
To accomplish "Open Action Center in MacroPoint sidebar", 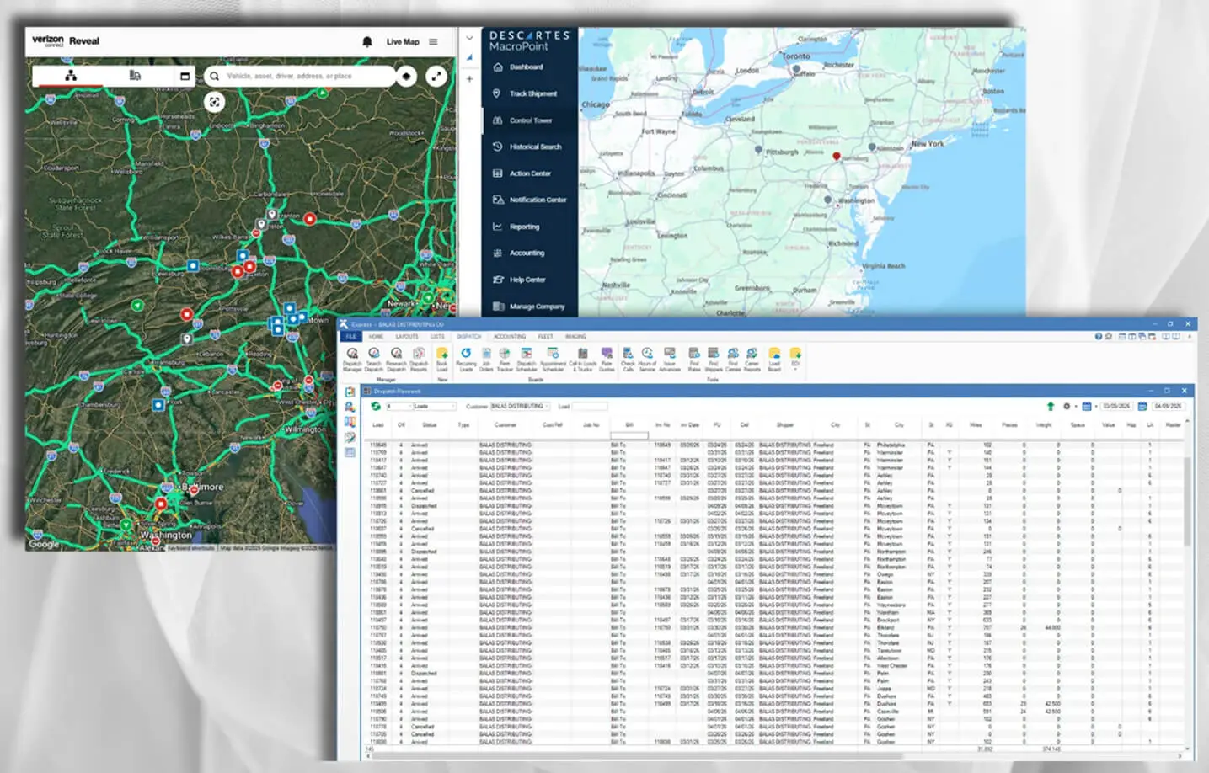I will (x=522, y=173).
